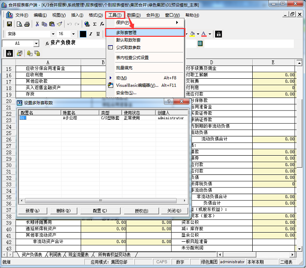This screenshot has width=306, height=268.
Task: Toggle Italic formatting button
Action: pos(91,34)
